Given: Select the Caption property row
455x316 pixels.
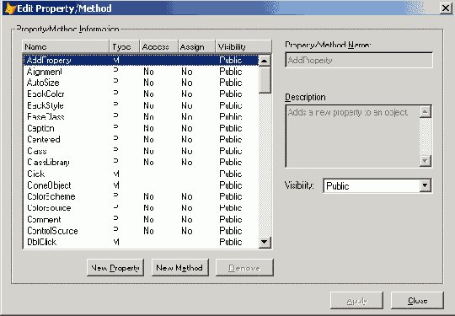Looking at the screenshot, I should (141, 128).
